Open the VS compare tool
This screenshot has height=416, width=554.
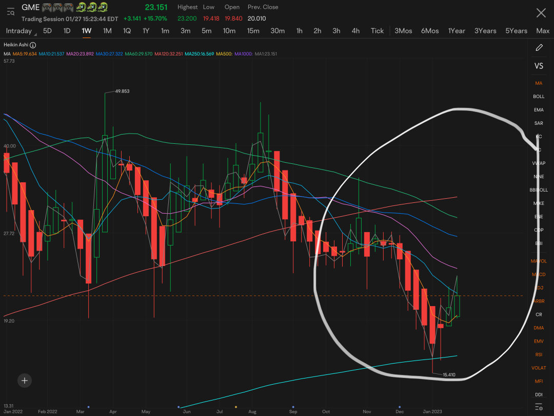coord(539,66)
